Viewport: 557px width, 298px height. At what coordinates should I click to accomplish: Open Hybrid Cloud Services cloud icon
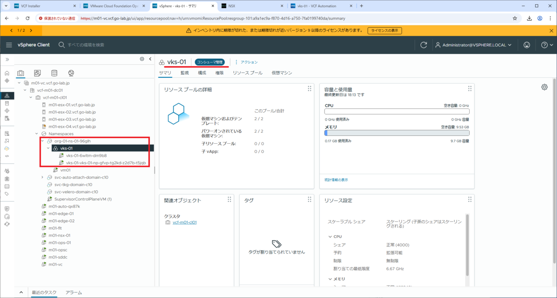tap(6, 148)
